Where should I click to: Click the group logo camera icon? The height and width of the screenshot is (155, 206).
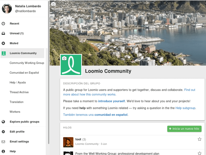(x=64, y=58)
